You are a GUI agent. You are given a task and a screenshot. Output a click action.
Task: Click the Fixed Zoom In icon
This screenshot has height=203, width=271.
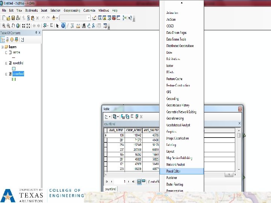click(24, 26)
